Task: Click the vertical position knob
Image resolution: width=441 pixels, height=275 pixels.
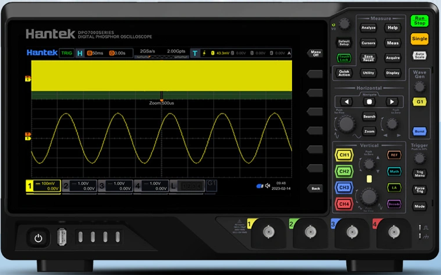Action: click(369, 164)
